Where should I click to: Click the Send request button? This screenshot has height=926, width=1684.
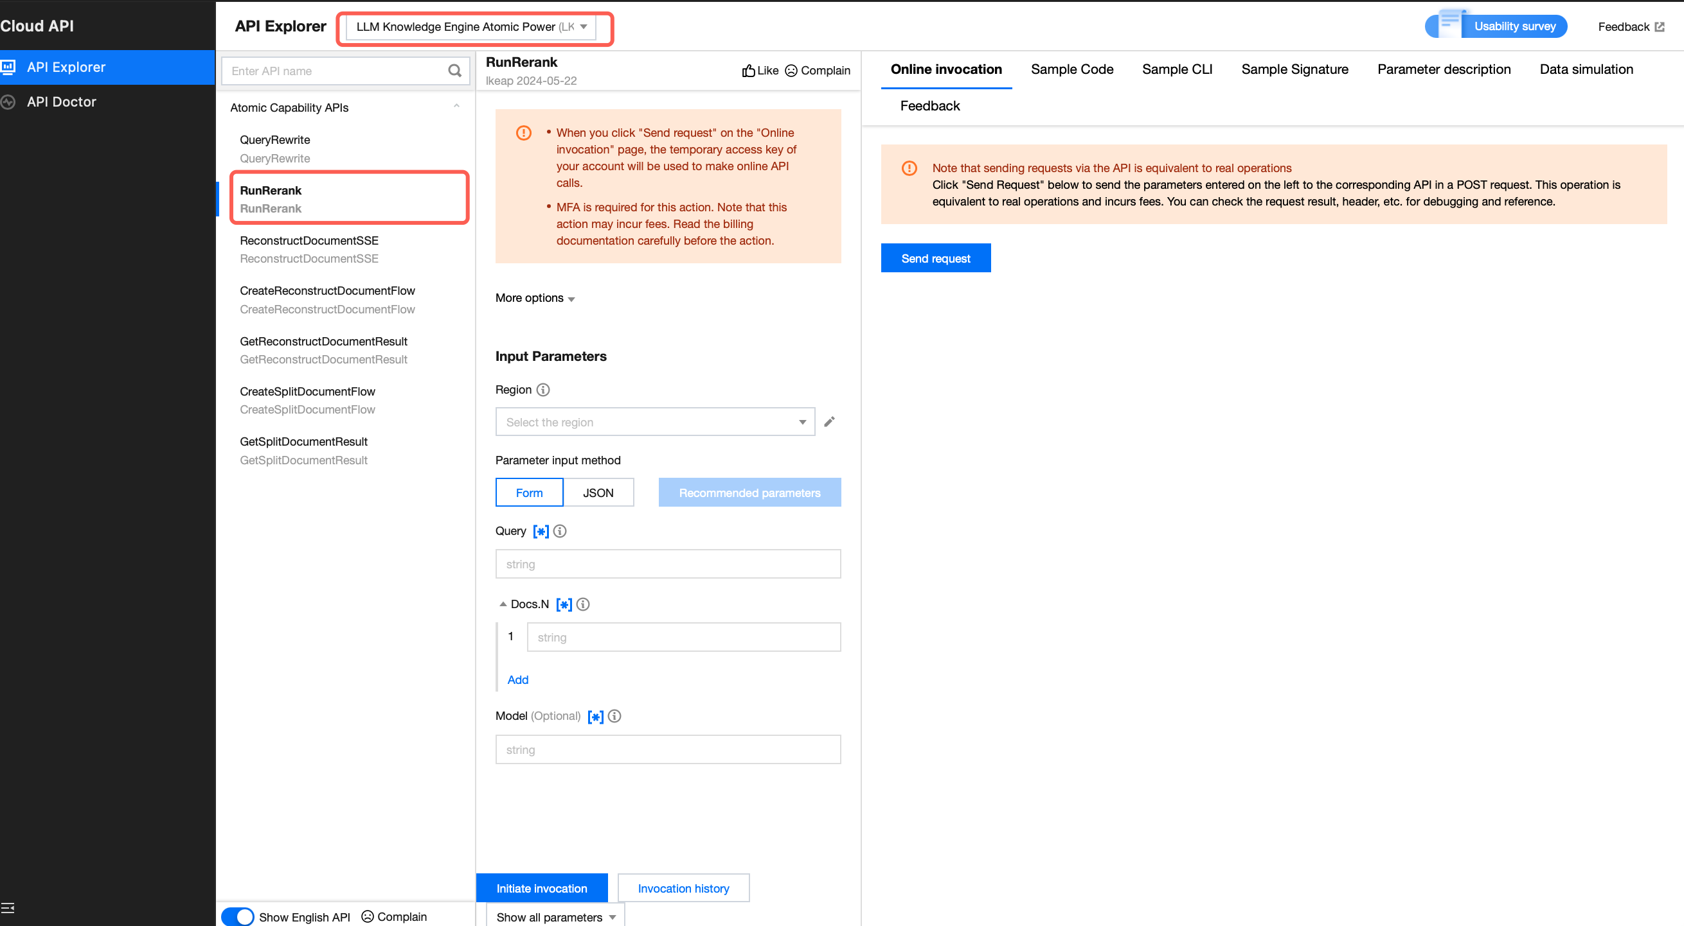[x=935, y=258]
